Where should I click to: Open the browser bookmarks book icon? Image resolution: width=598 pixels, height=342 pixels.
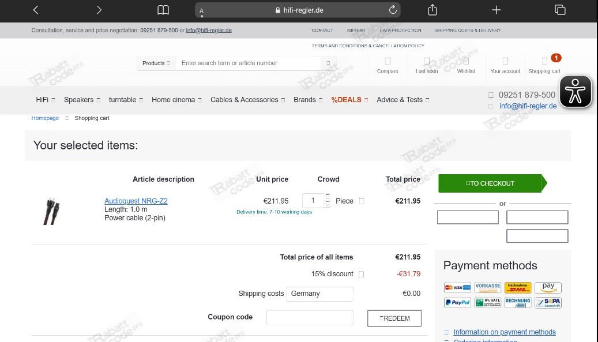tap(163, 10)
